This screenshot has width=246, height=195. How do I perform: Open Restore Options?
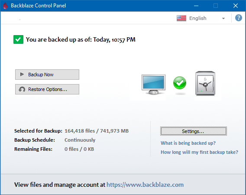click(47, 89)
